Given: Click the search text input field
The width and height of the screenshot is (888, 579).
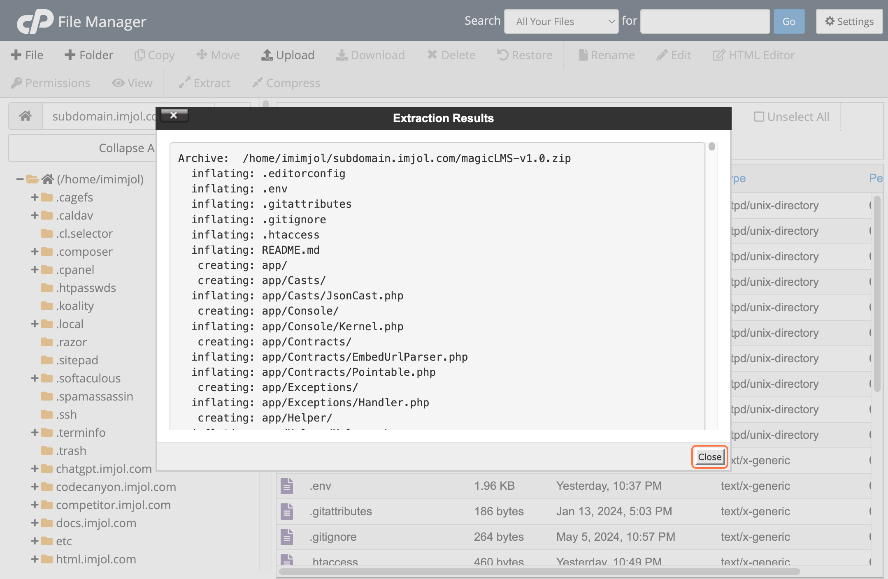Looking at the screenshot, I should pyautogui.click(x=705, y=21).
